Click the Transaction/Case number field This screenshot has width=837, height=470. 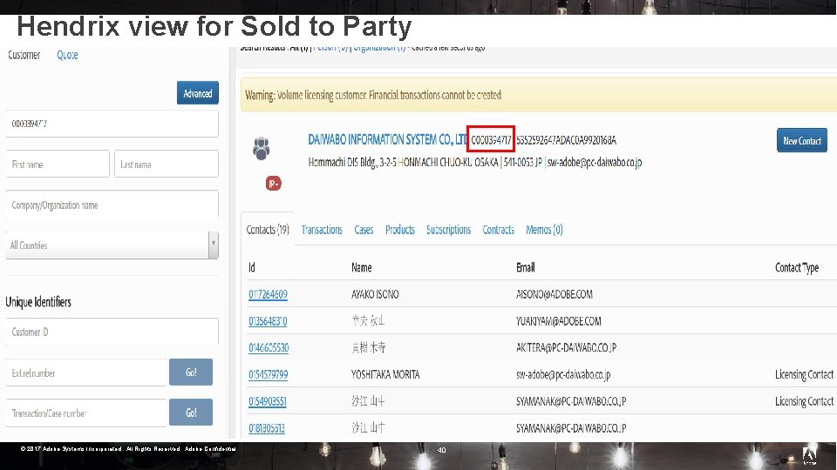click(86, 413)
